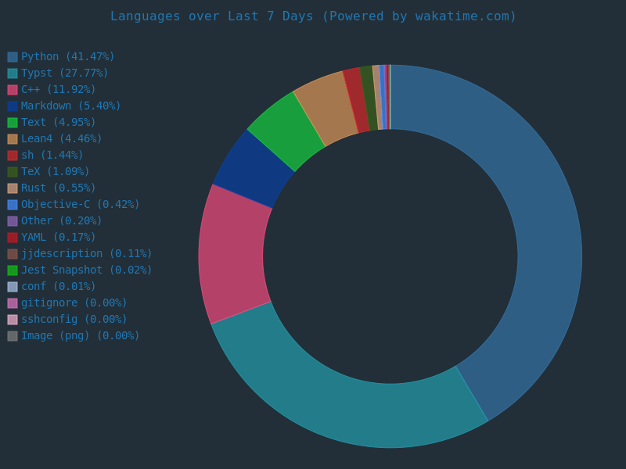Click the Rust (0.55%) legend label

[58, 188]
